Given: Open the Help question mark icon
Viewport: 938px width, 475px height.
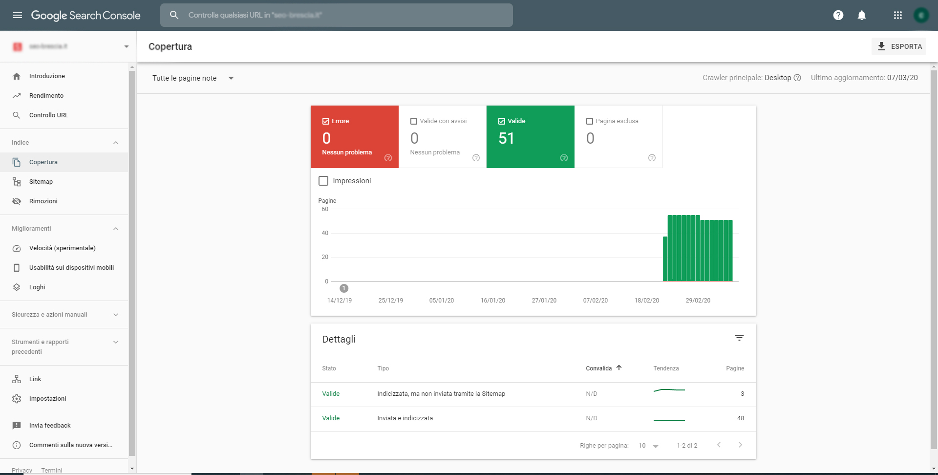Looking at the screenshot, I should (838, 15).
